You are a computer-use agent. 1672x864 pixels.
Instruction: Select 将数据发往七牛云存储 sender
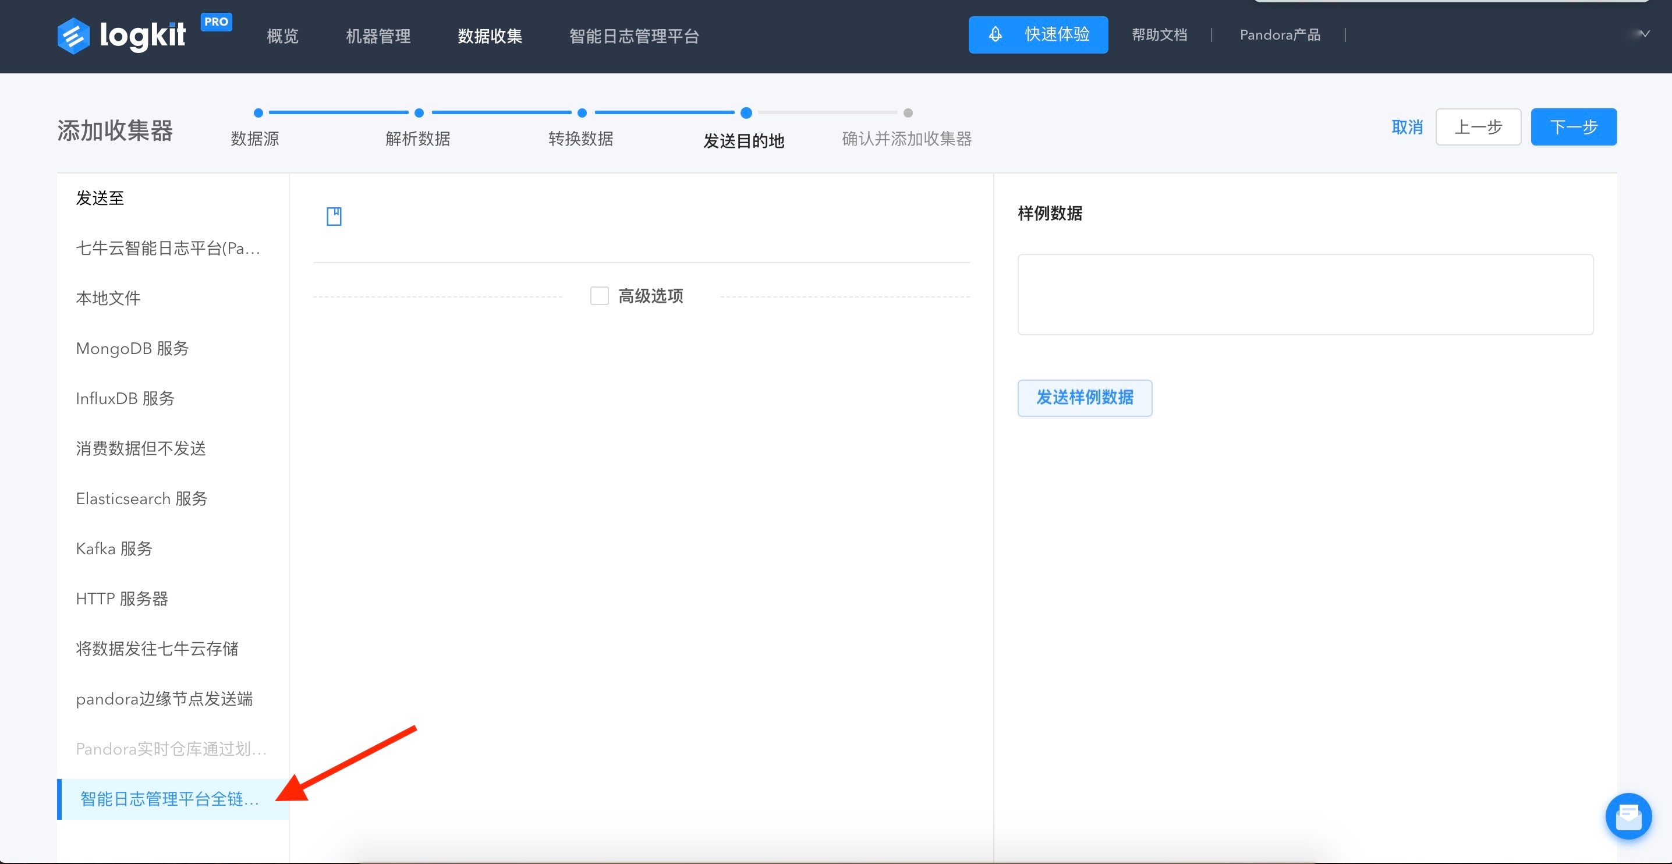tap(173, 649)
